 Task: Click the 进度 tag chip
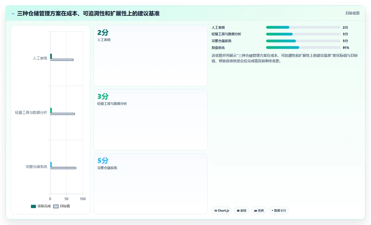click(x=259, y=211)
